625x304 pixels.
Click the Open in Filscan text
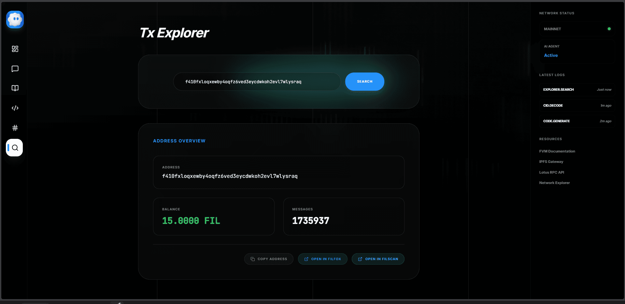pyautogui.click(x=382, y=259)
